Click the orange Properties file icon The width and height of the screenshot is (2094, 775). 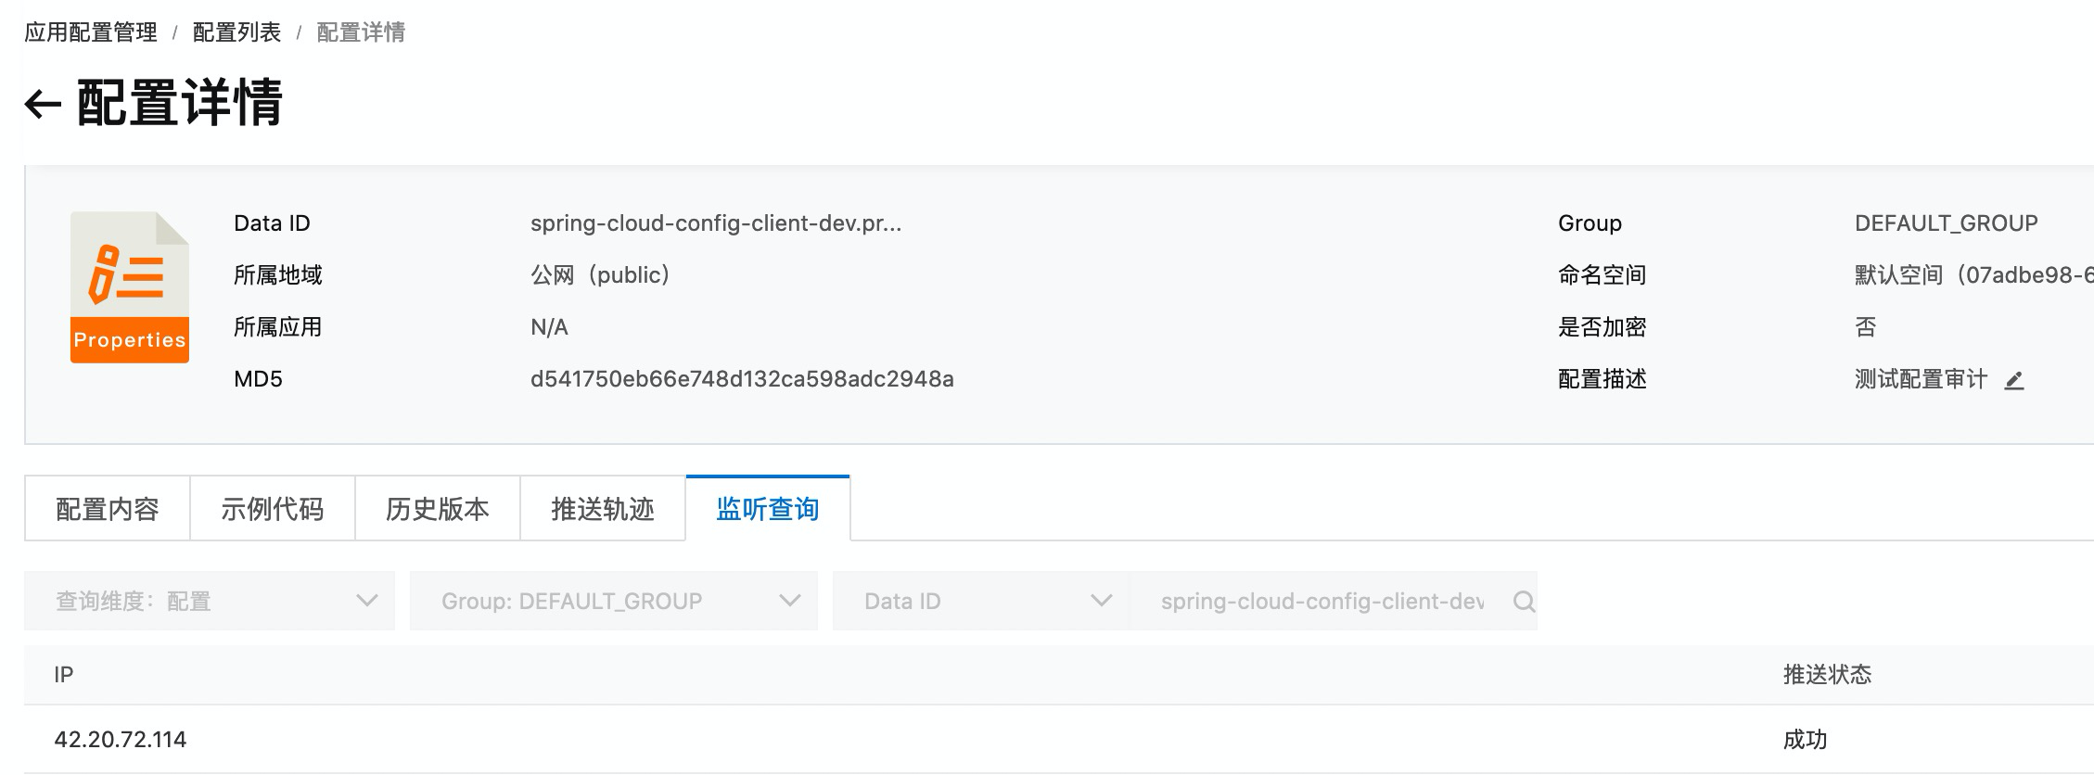130,286
